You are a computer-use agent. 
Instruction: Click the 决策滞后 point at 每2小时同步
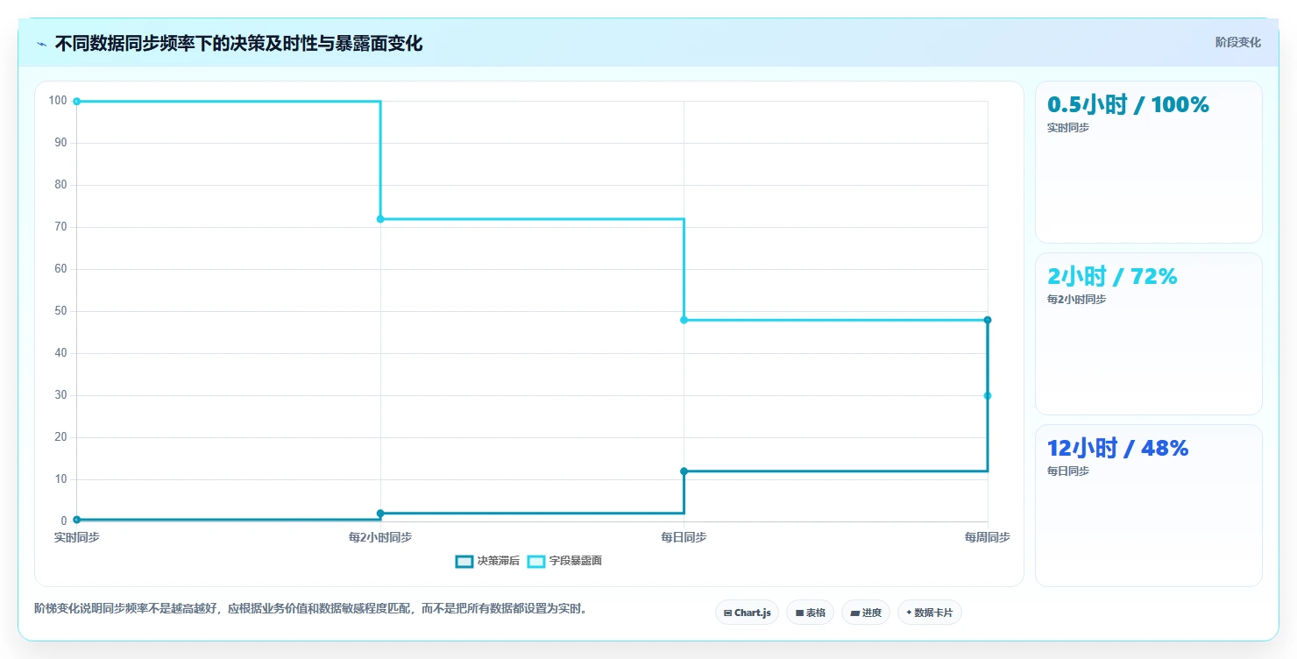380,514
